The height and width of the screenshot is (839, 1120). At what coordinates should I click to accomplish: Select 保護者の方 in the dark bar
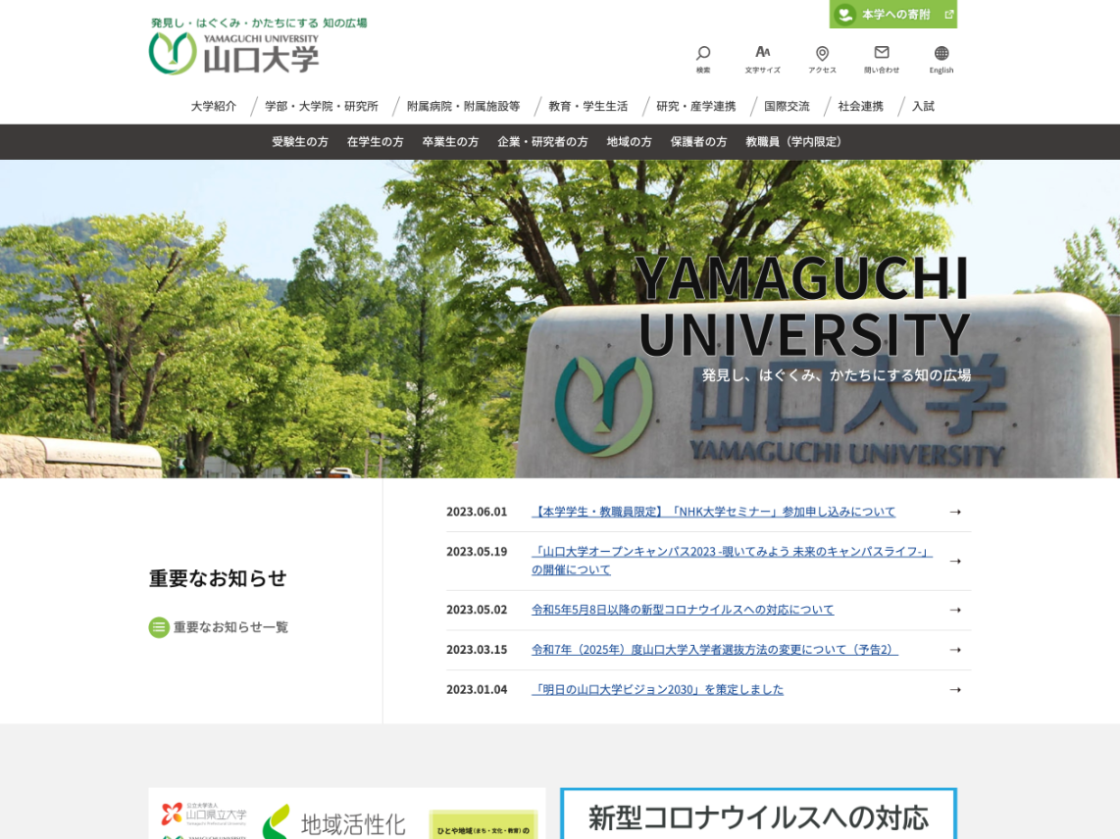pos(698,142)
